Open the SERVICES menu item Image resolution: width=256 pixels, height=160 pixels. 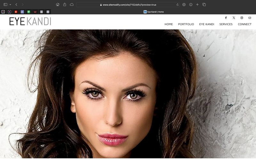(226, 24)
